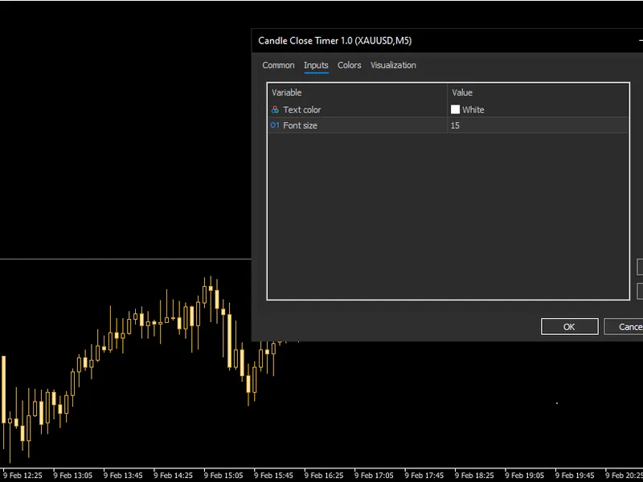Click the 9 Feb 17:05 time label
This screenshot has width=643, height=482.
click(x=374, y=476)
